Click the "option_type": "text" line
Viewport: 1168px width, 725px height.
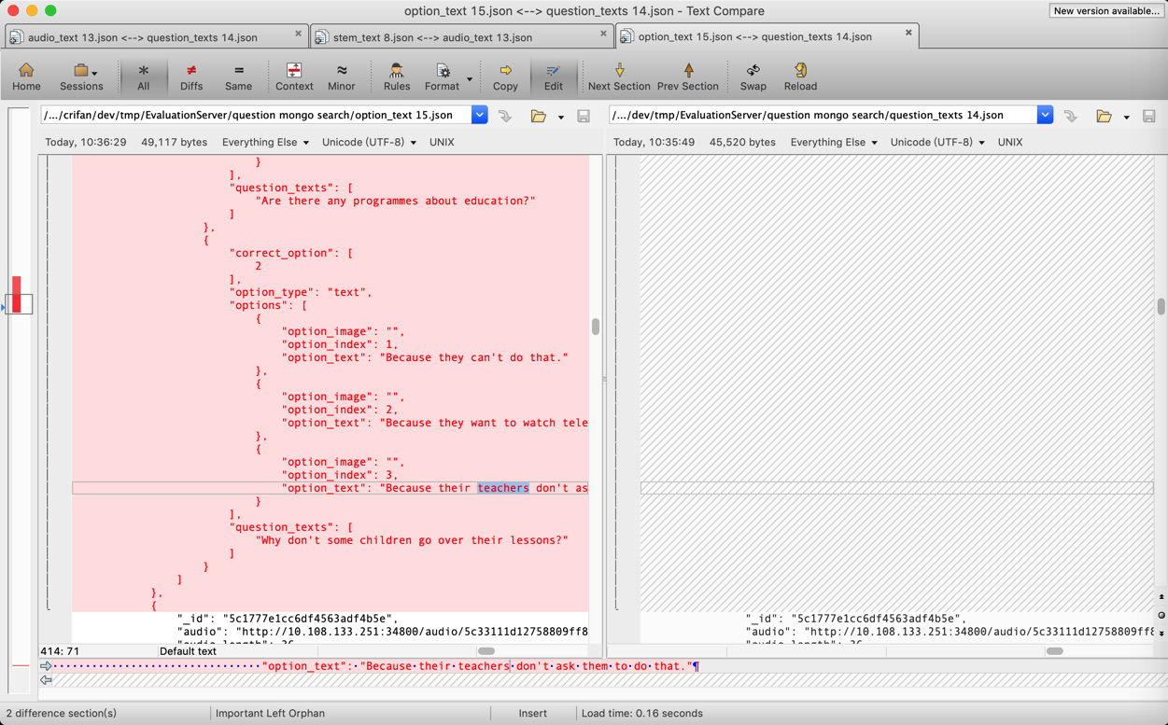(301, 292)
